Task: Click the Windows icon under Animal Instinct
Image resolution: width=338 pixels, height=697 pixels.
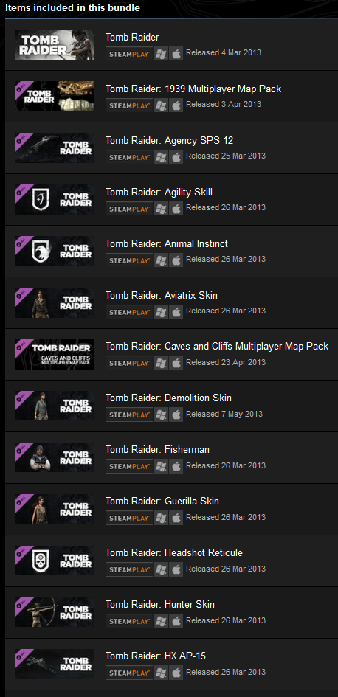Action: pos(161,260)
